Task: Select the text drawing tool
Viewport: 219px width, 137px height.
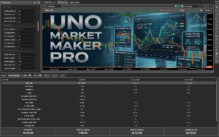Action: (216, 50)
